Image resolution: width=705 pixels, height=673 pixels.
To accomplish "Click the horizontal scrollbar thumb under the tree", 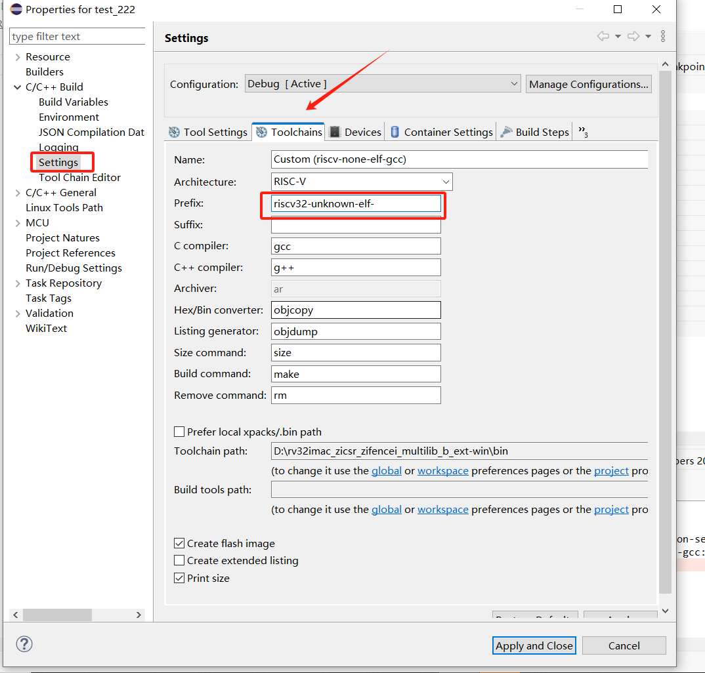I will click(x=57, y=615).
